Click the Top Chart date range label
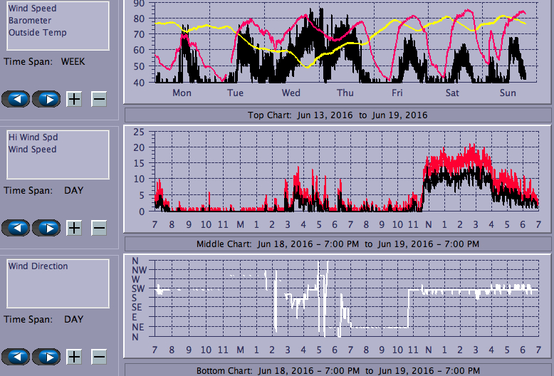554x376 pixels. [338, 115]
